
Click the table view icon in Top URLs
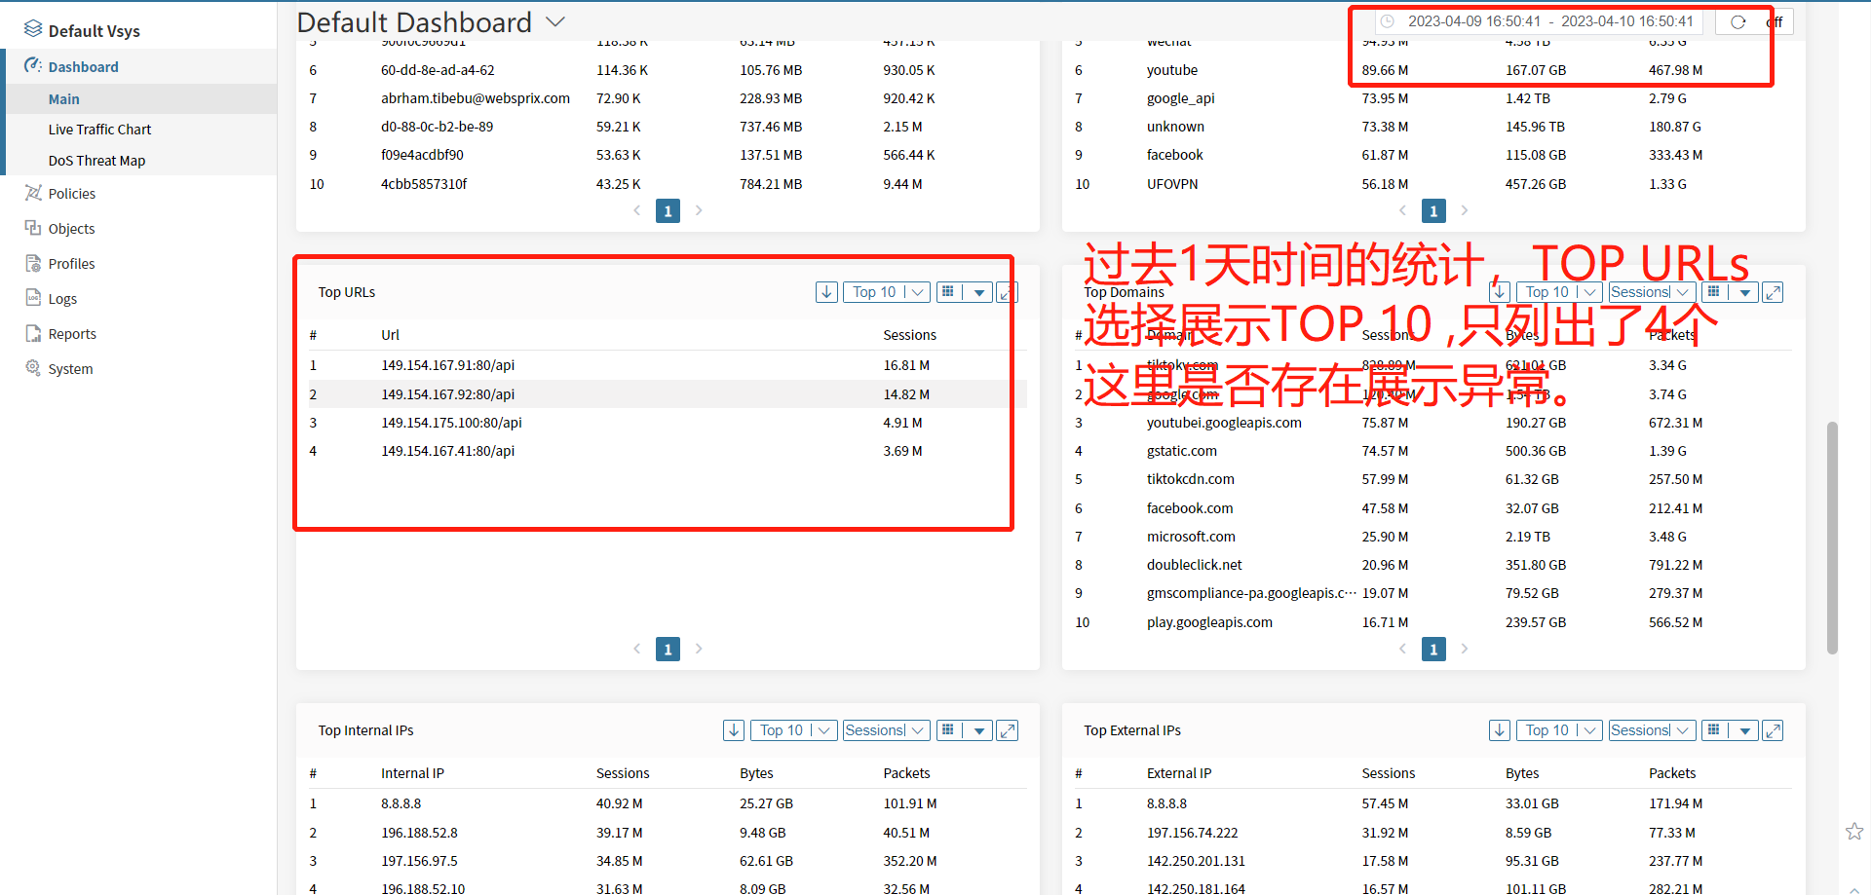[x=948, y=292]
